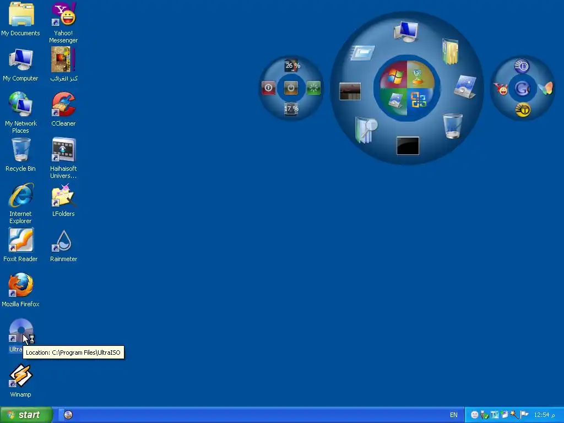This screenshot has height=423, width=564.
Task: Click the folder search magnifier in the dock
Action: 366,129
